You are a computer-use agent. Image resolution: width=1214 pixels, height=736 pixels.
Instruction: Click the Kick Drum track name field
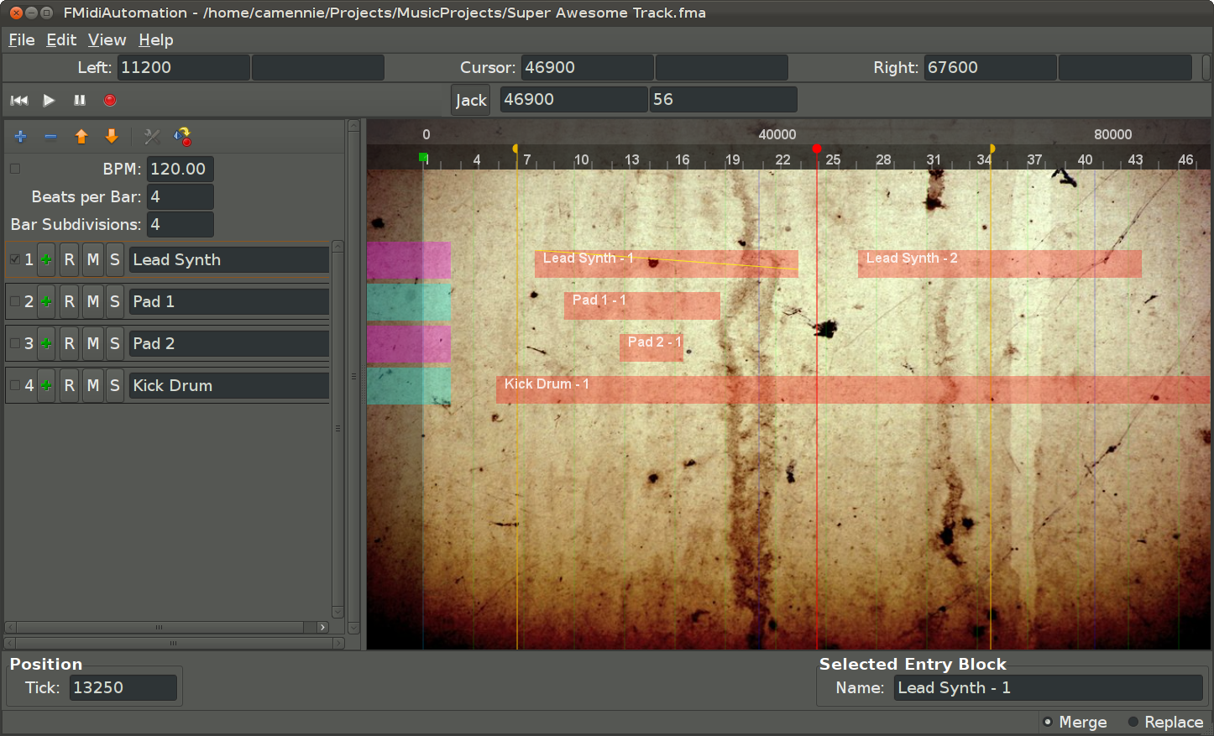point(229,385)
